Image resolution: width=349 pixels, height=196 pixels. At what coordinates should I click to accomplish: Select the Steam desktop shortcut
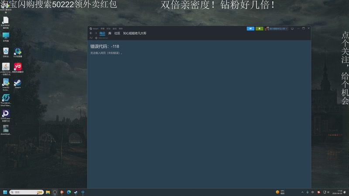pos(17,84)
